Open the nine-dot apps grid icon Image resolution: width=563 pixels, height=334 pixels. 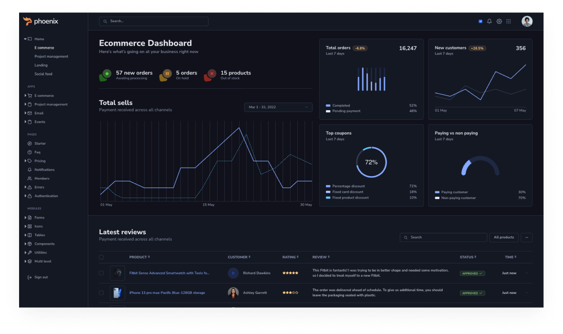click(x=509, y=21)
